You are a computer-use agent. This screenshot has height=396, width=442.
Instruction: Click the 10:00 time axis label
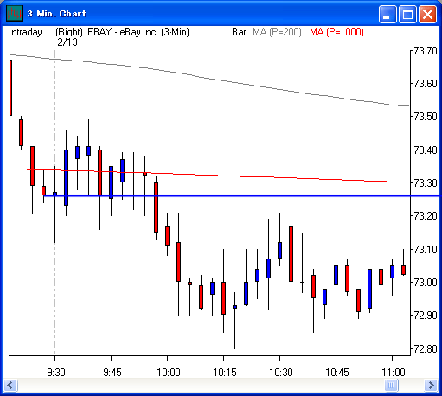(x=169, y=373)
